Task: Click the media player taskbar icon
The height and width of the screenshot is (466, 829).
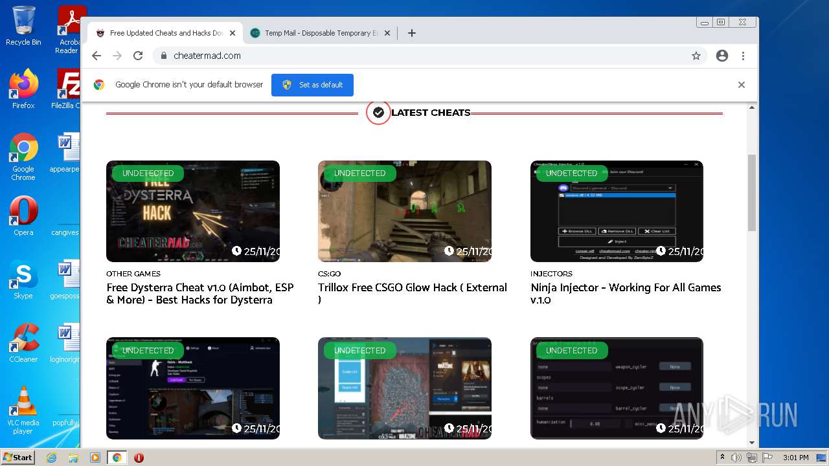Action: (95, 458)
